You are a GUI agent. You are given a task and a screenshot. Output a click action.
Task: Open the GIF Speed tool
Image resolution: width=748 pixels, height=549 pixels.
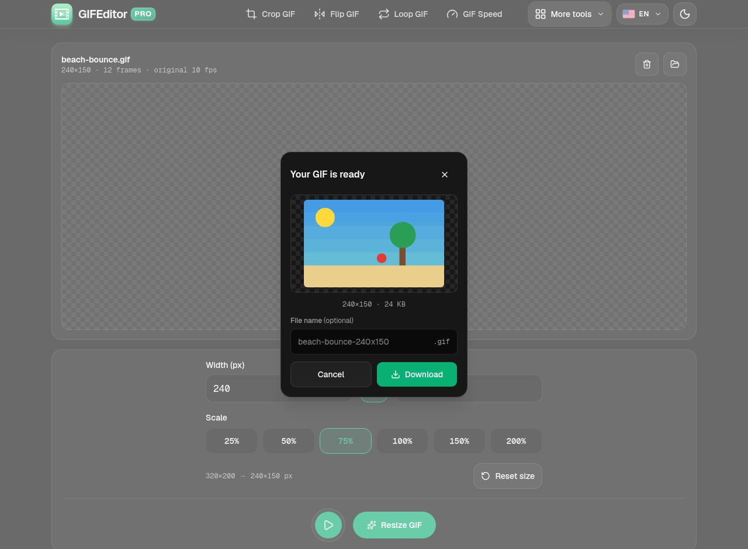click(x=475, y=14)
